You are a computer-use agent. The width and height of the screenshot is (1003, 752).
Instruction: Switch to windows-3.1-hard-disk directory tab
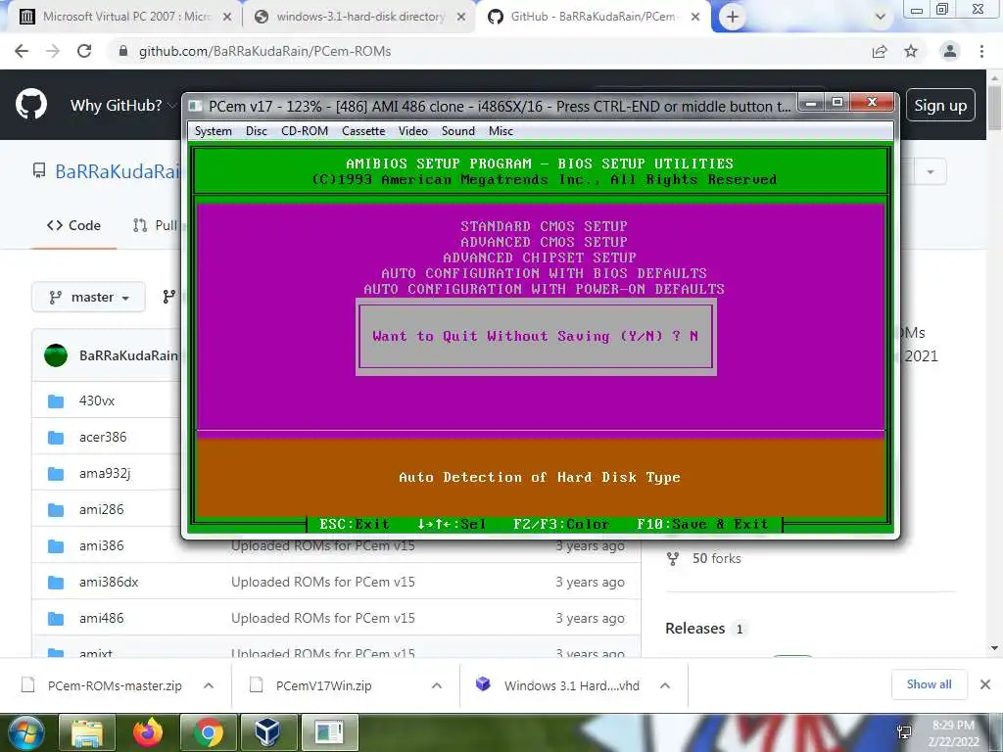(359, 17)
